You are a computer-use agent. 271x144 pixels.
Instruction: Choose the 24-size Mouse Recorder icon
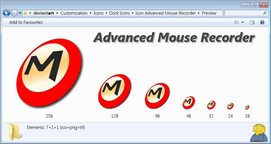pyautogui.click(x=231, y=106)
